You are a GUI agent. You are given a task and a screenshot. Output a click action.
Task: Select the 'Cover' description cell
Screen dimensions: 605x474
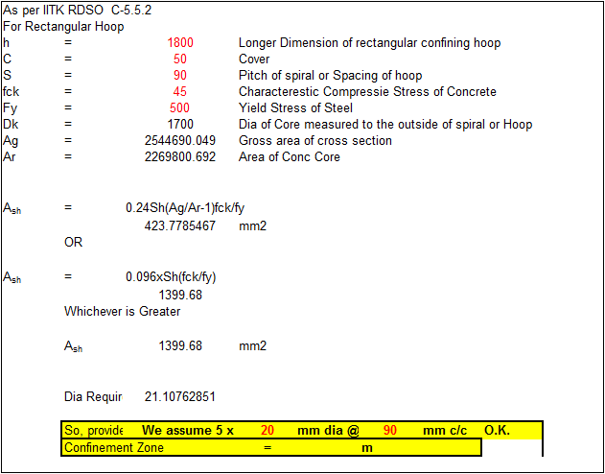[x=254, y=59]
